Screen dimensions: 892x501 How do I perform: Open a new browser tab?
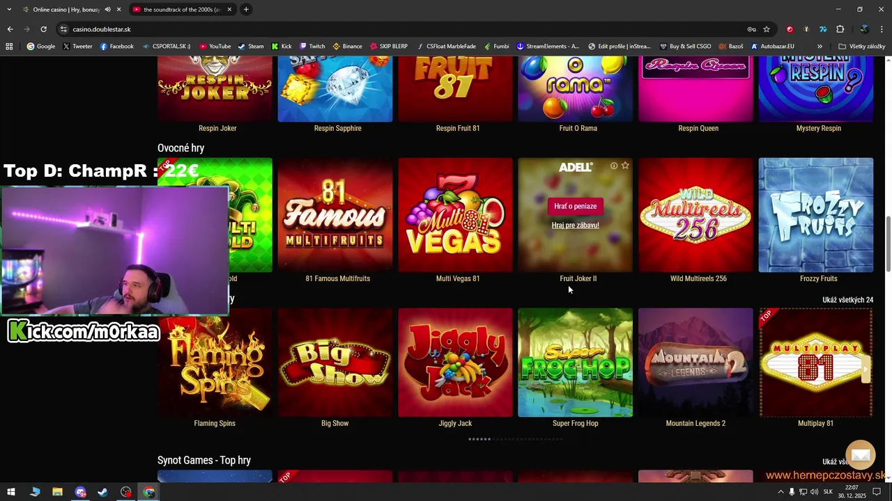tap(246, 10)
